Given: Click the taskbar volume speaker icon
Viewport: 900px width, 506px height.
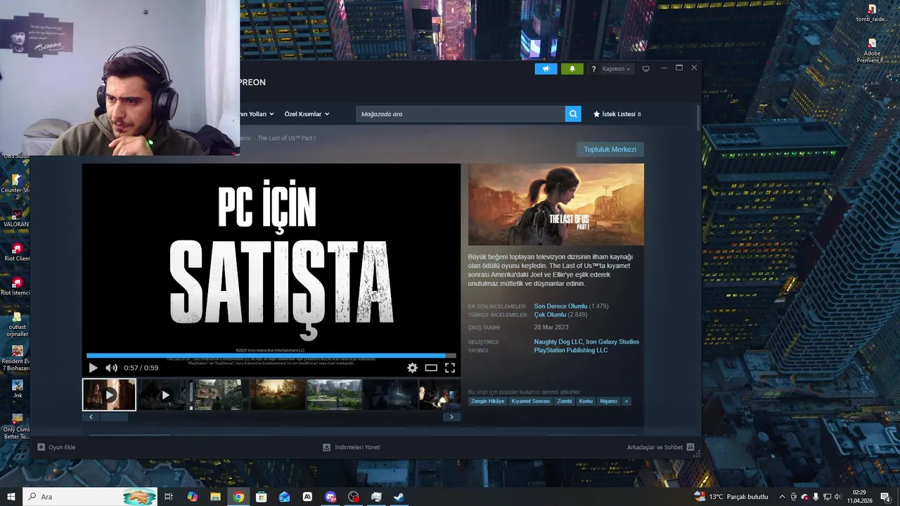Looking at the screenshot, I should (838, 497).
